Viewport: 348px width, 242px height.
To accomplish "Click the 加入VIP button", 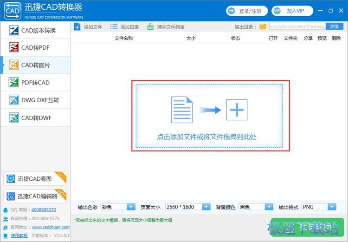I will click(292, 11).
